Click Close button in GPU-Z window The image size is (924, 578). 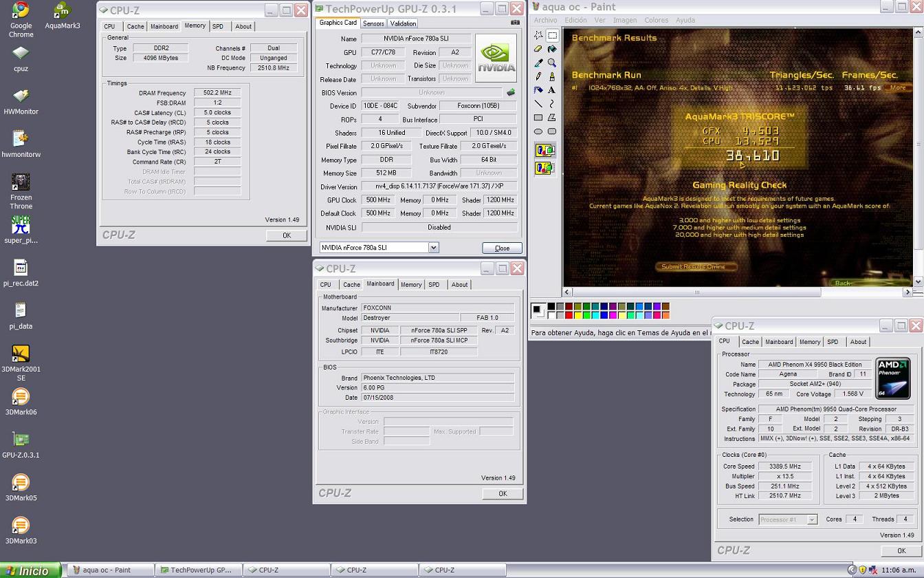tap(502, 248)
